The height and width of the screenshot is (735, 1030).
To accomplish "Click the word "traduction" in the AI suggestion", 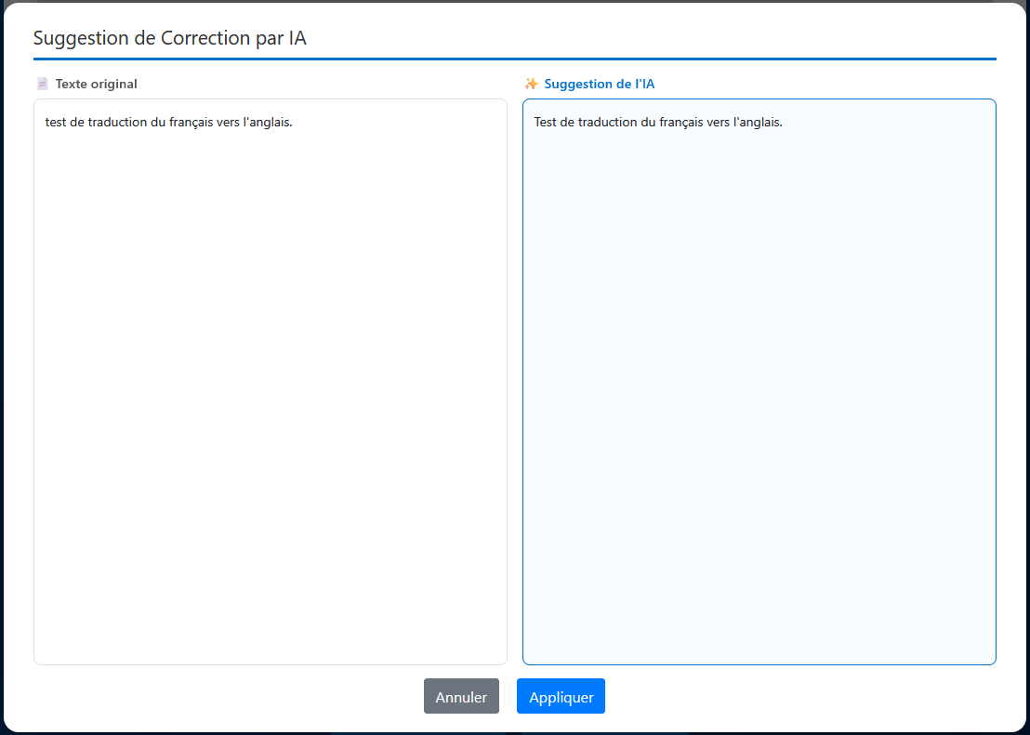I will click(607, 122).
